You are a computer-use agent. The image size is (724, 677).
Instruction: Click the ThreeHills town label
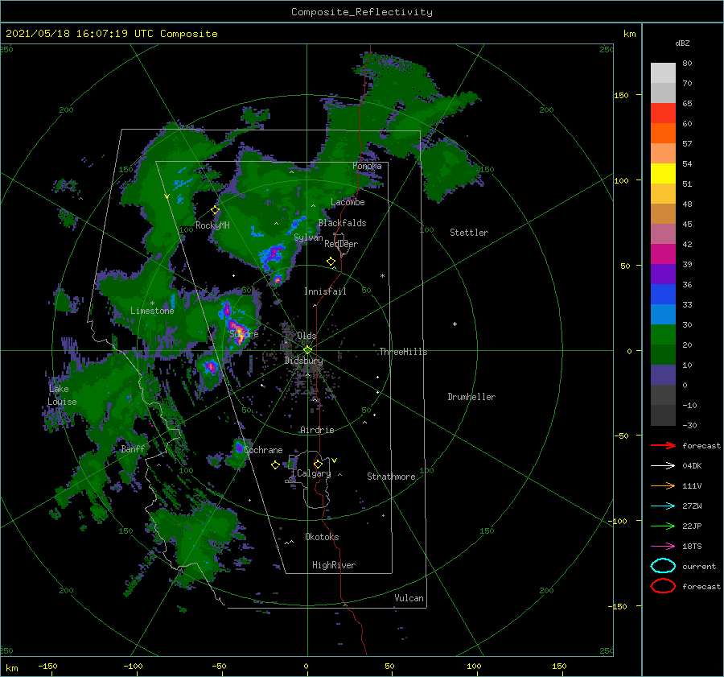tap(404, 352)
